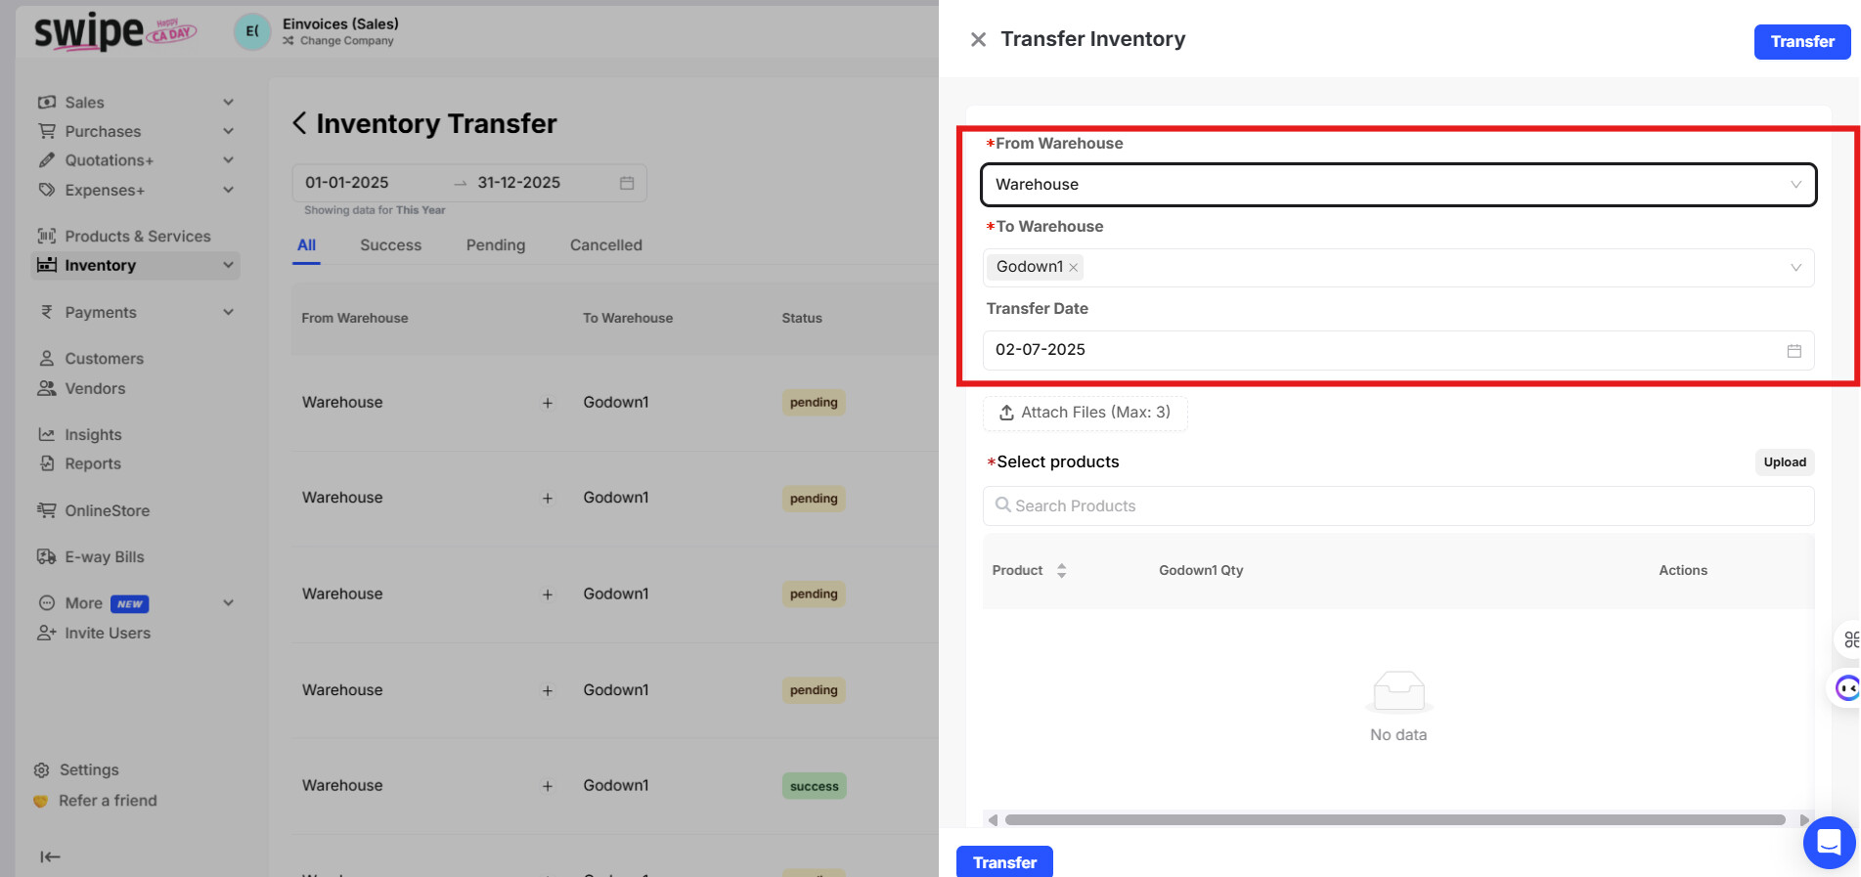Click the 31-12-2025 end date

pyautogui.click(x=518, y=183)
